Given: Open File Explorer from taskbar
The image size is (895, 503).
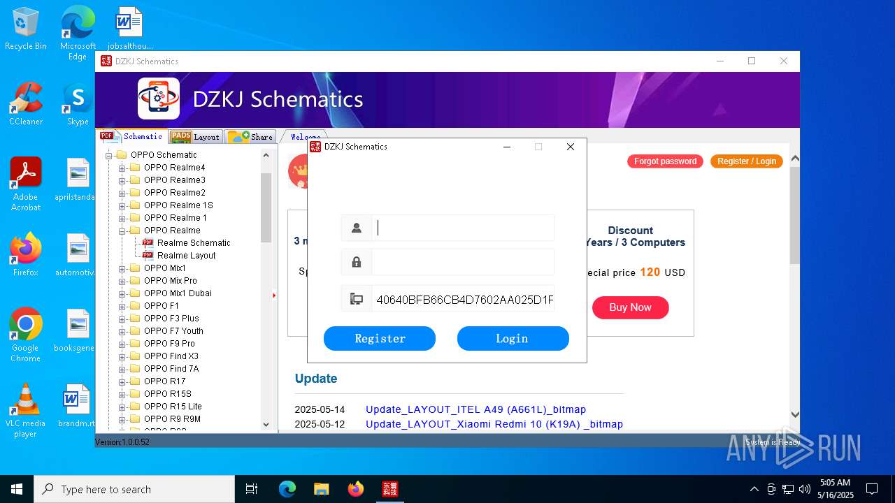Looking at the screenshot, I should point(322,489).
